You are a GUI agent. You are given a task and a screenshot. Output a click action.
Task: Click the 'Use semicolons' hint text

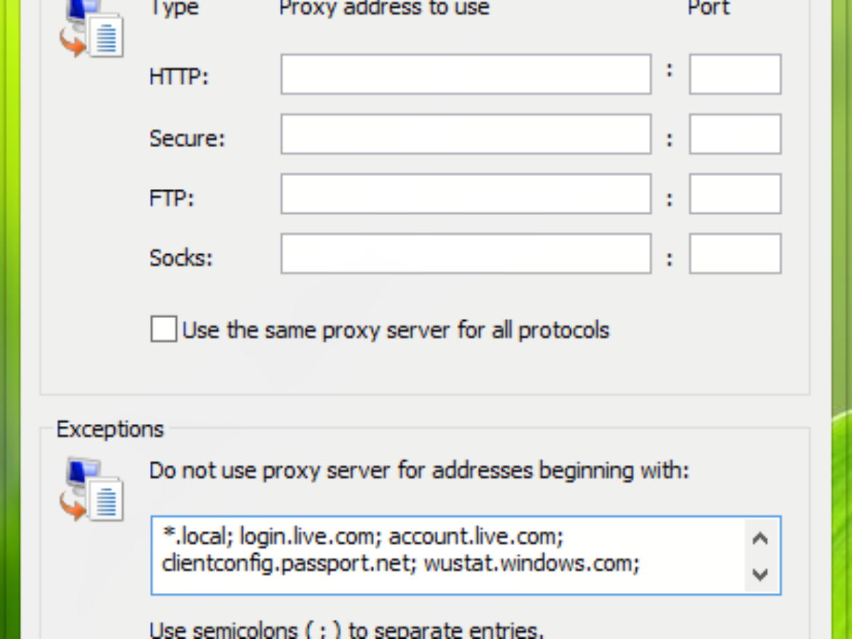point(346,630)
